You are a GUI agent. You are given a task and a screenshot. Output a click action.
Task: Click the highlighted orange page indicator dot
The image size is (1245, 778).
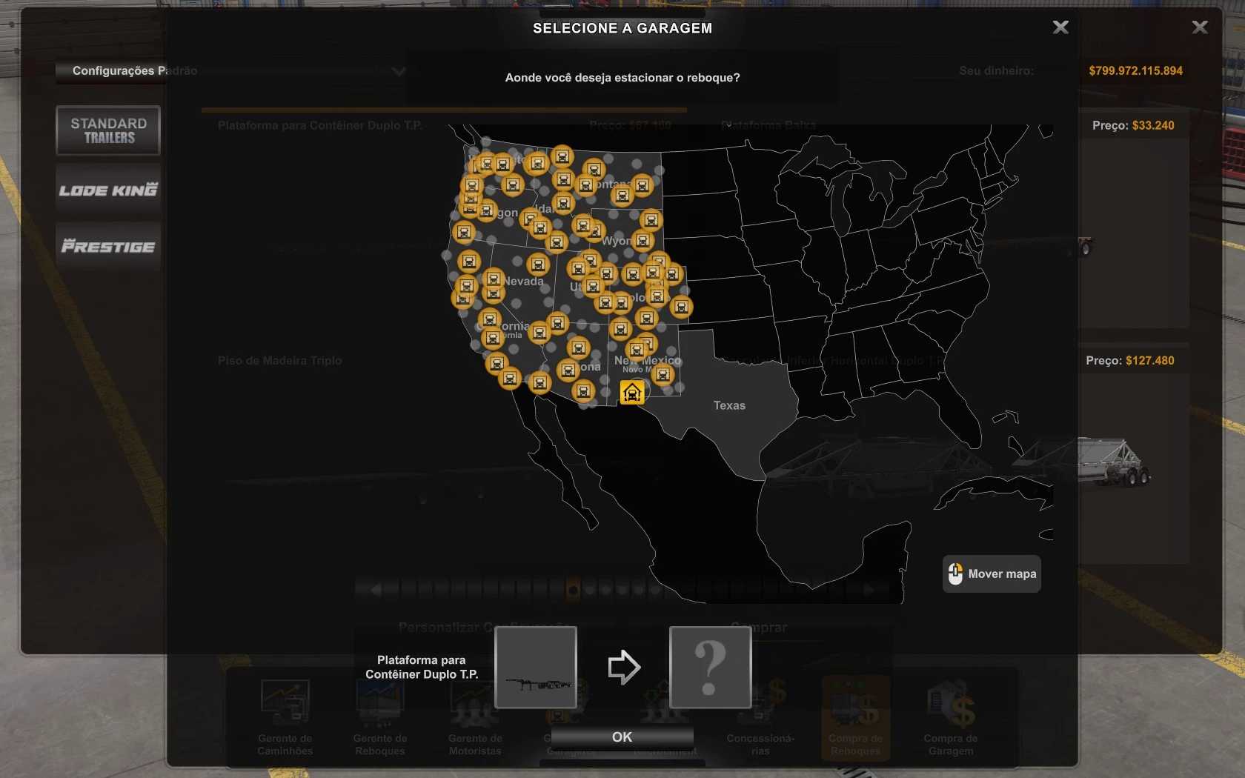coord(573,590)
